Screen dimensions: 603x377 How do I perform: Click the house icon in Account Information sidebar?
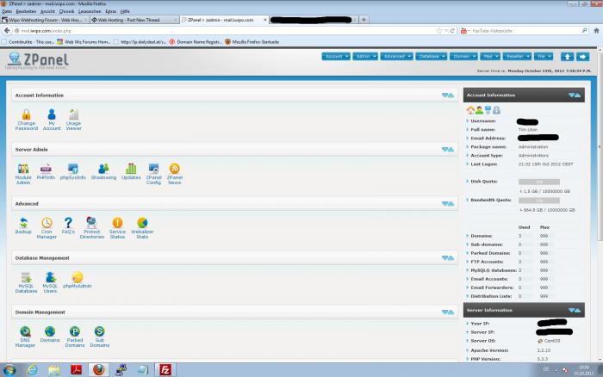pyautogui.click(x=470, y=110)
